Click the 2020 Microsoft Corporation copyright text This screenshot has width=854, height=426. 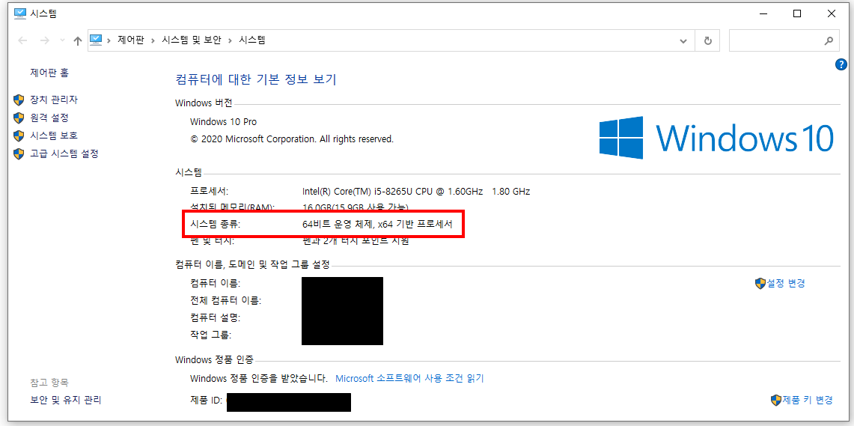(x=292, y=139)
